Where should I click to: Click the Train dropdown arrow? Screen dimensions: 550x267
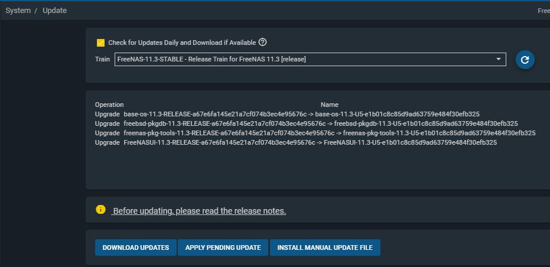pyautogui.click(x=498, y=59)
